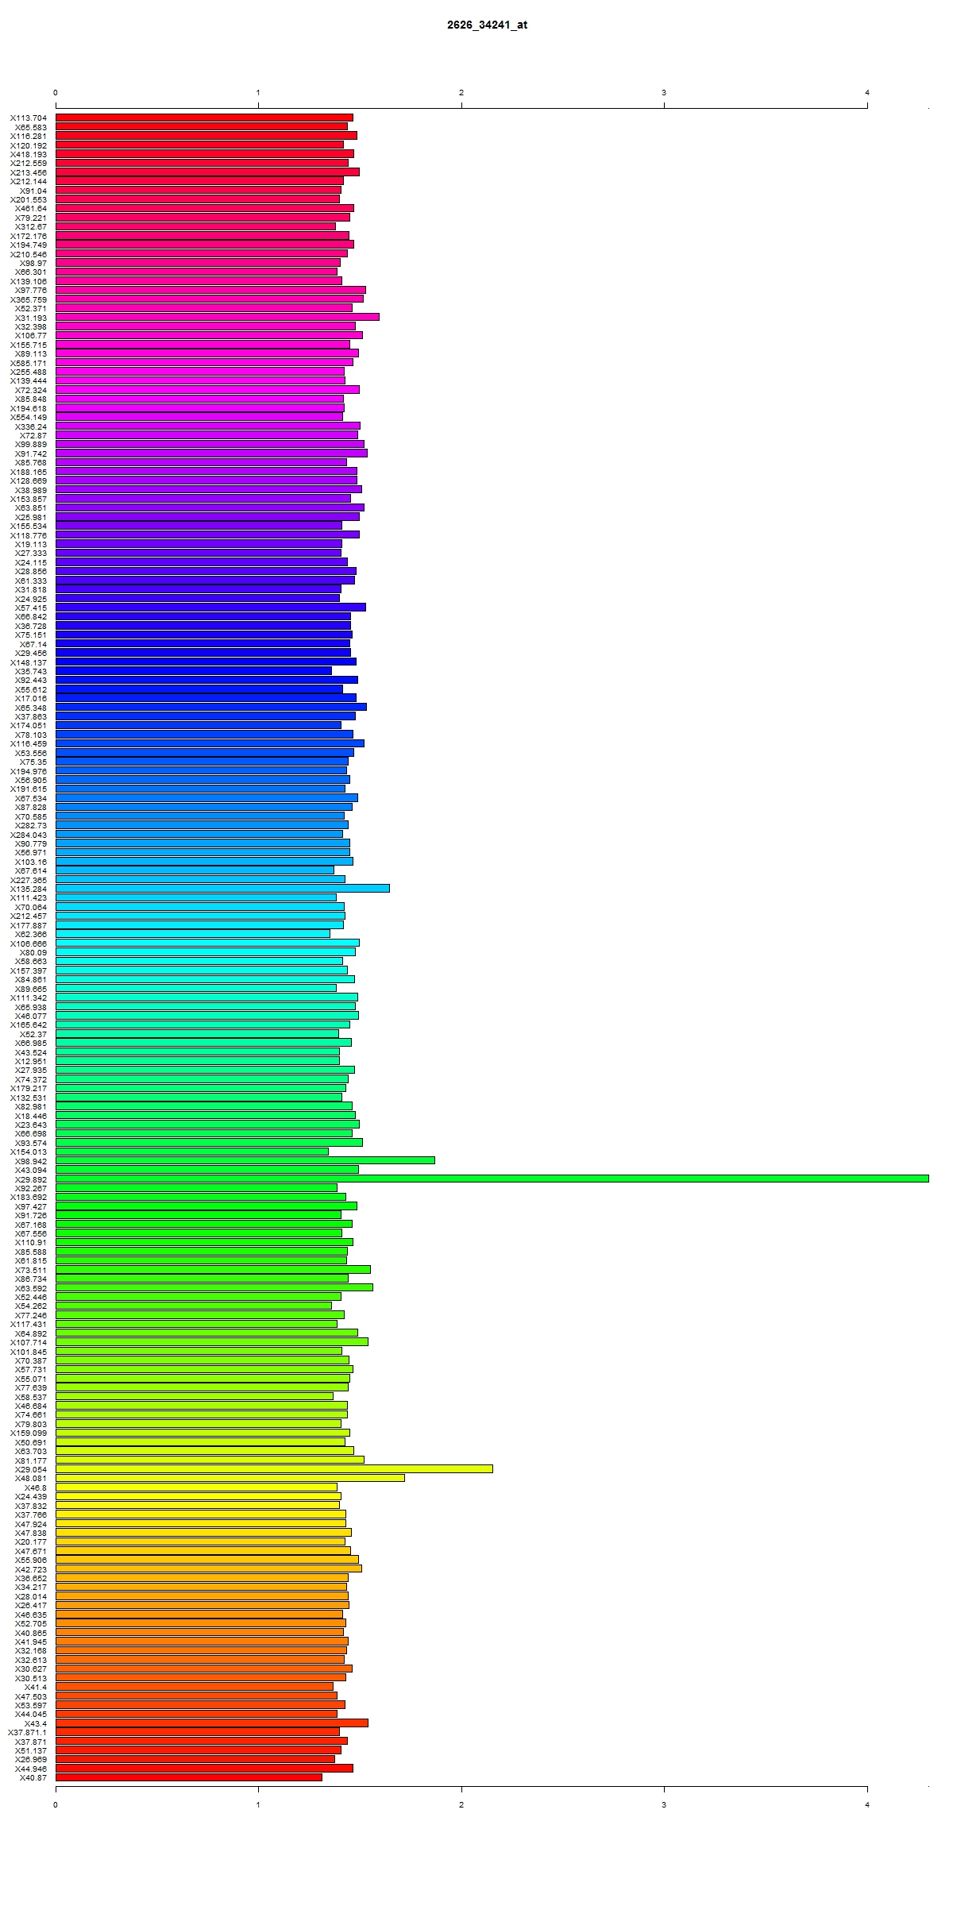Select the X98.942 row label
Image resolution: width=953 pixels, height=1906 pixels.
click(31, 1161)
